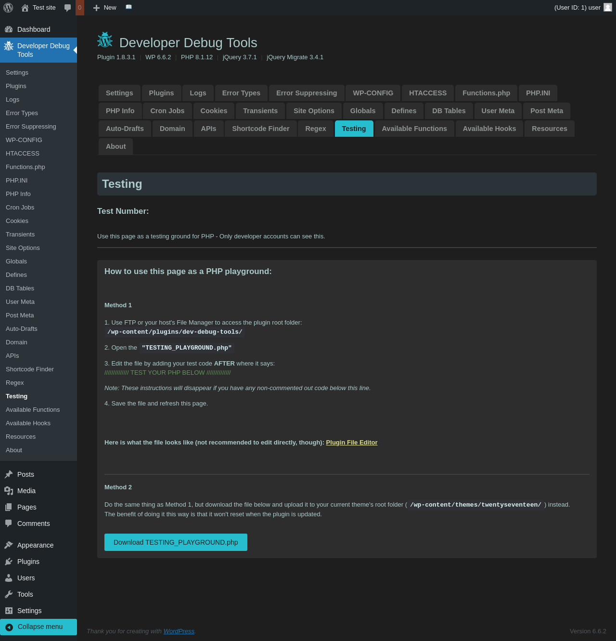
Task: Click the Tools wrench icon
Action: (9, 594)
